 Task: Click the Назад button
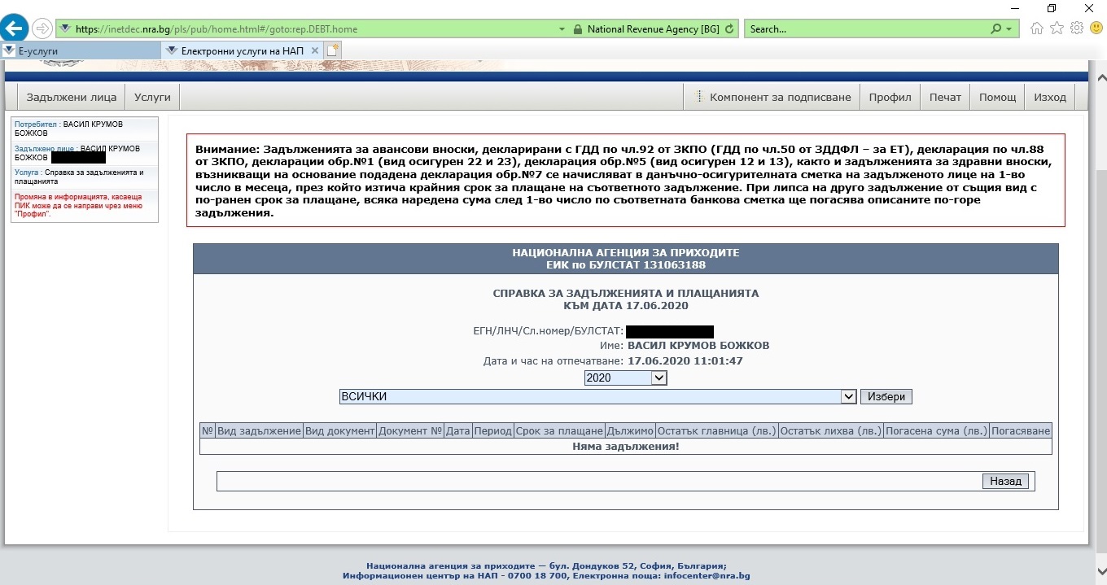pyautogui.click(x=1005, y=481)
